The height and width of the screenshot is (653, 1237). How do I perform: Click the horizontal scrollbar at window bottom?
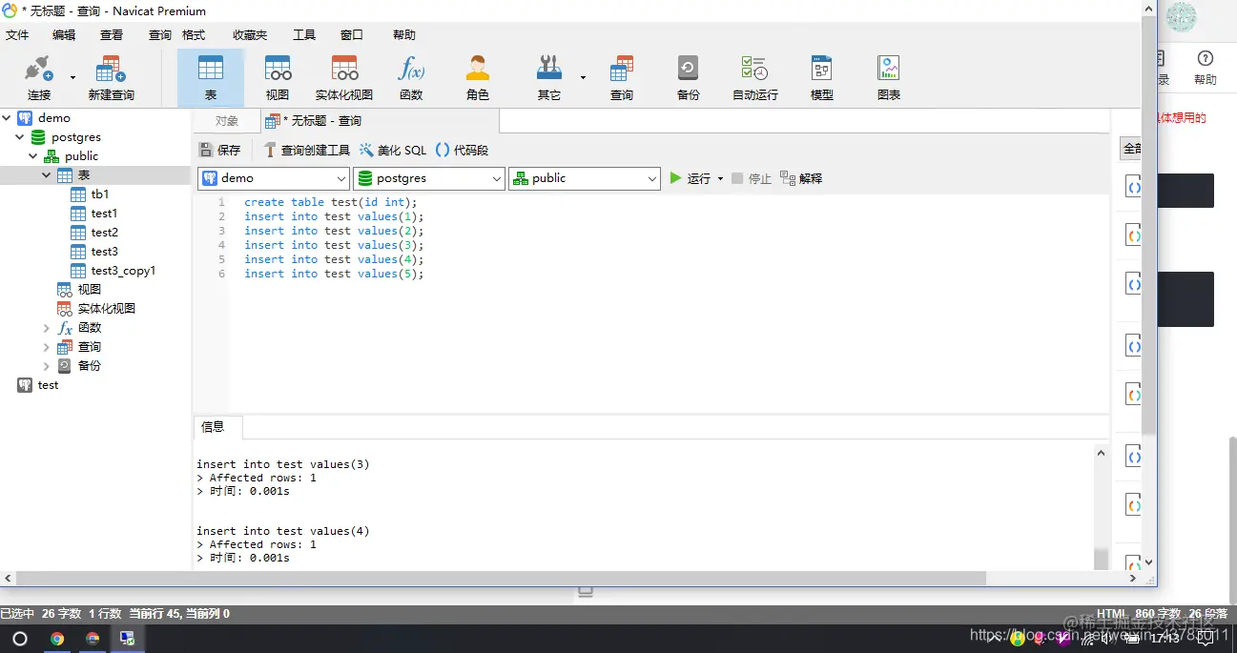[501, 579]
